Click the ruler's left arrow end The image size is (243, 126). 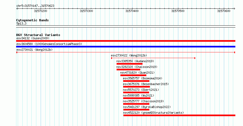tap(17, 9)
